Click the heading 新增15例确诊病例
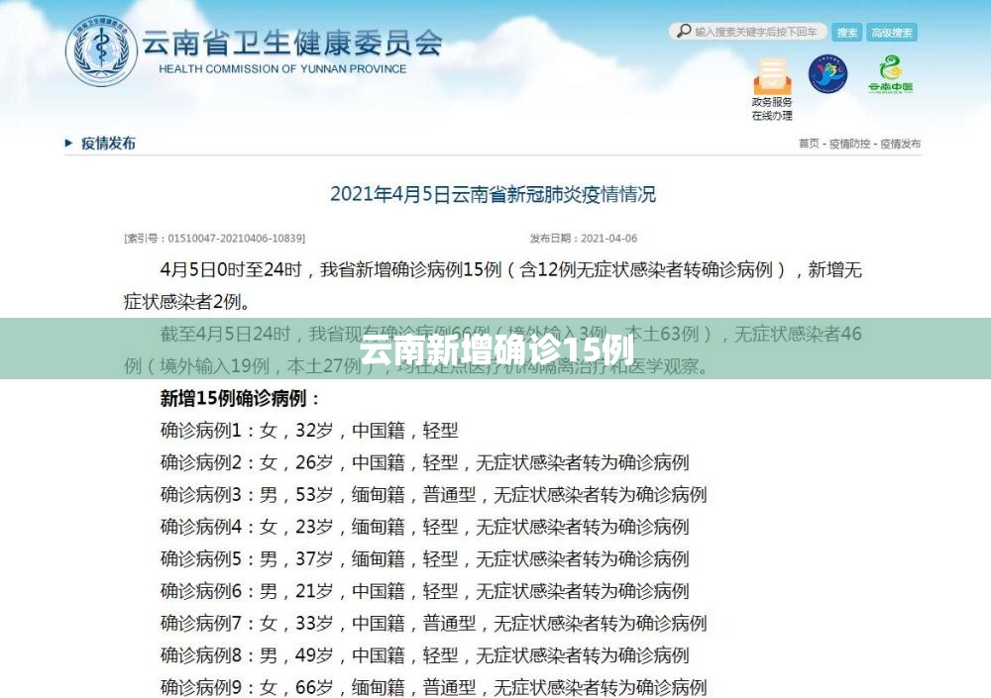The width and height of the screenshot is (991, 698). pyautogui.click(x=241, y=399)
